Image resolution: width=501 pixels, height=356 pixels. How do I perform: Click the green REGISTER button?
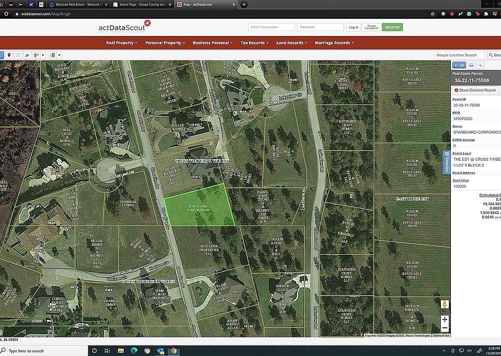click(x=392, y=27)
